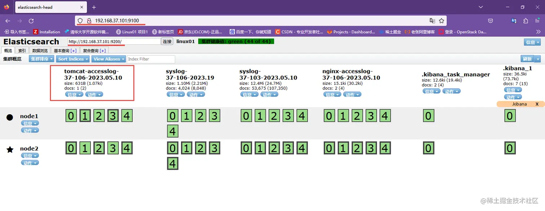The height and width of the screenshot is (211, 545).
Task: Click the + beside 复合查询 tab
Action: tap(102, 51)
